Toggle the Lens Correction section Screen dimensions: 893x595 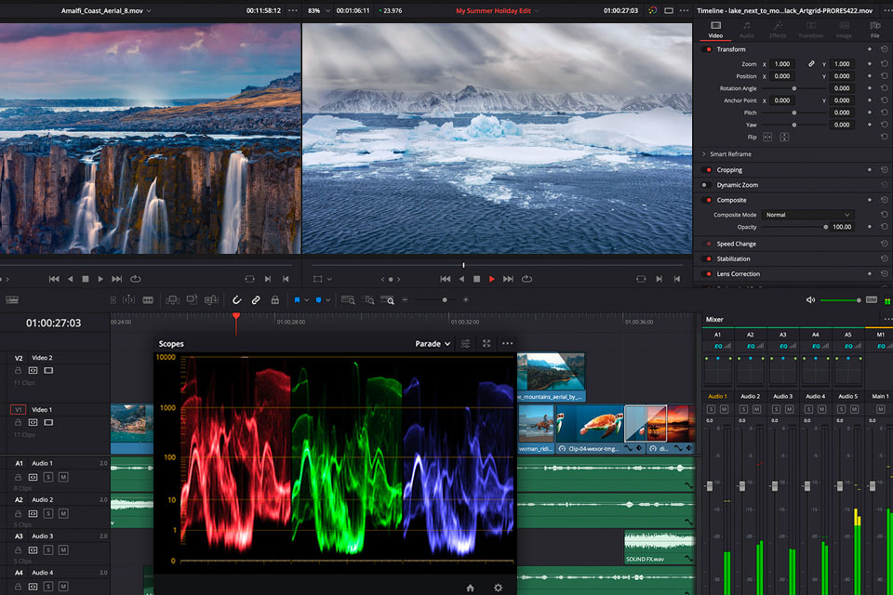coord(709,274)
